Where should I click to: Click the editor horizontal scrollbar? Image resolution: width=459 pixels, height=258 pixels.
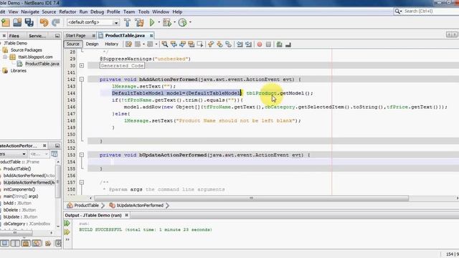pyautogui.click(x=252, y=198)
